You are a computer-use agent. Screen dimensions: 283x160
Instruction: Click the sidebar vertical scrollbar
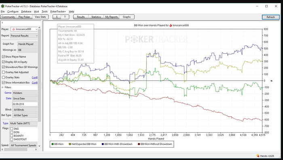click(39, 75)
